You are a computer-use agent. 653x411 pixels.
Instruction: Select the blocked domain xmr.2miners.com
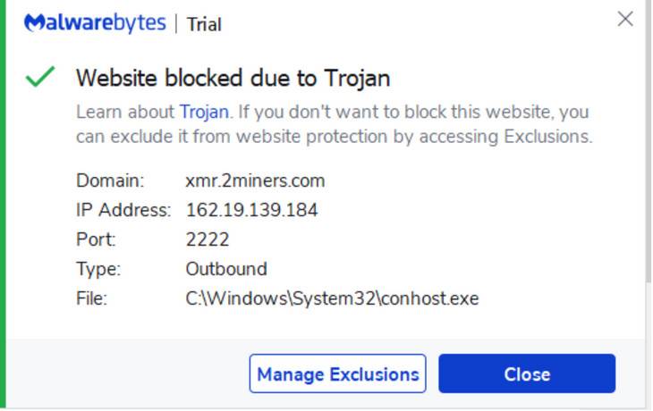255,180
